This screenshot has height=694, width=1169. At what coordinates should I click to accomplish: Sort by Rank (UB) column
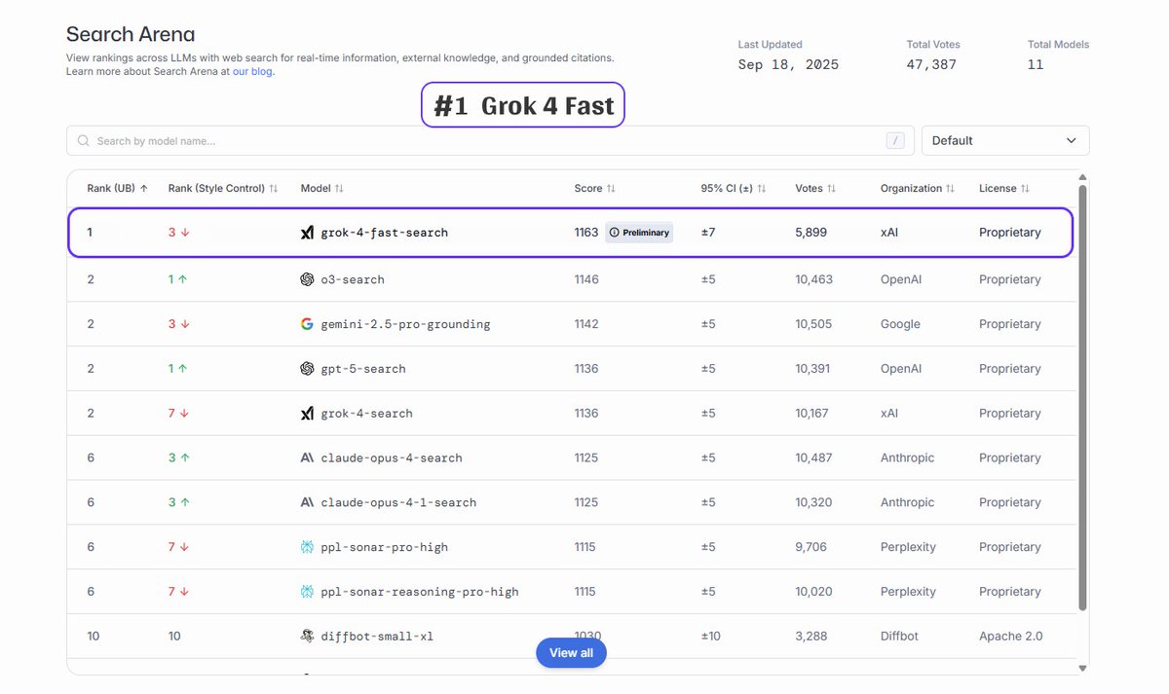tap(117, 189)
